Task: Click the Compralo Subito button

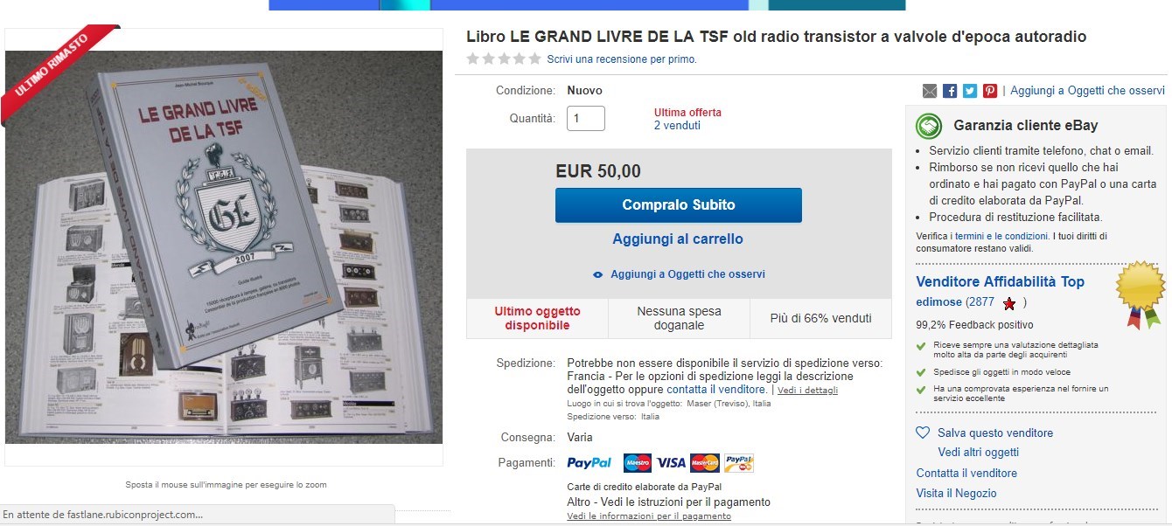Action: [x=679, y=205]
